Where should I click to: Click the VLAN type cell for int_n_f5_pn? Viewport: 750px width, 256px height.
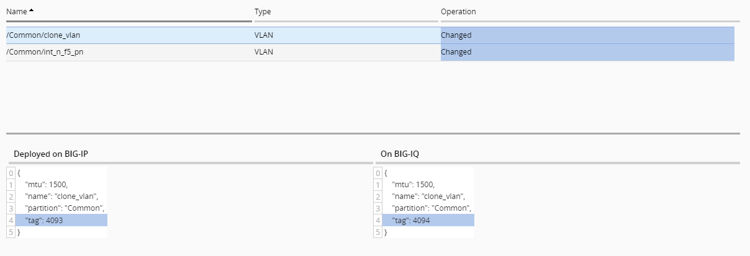coord(264,52)
